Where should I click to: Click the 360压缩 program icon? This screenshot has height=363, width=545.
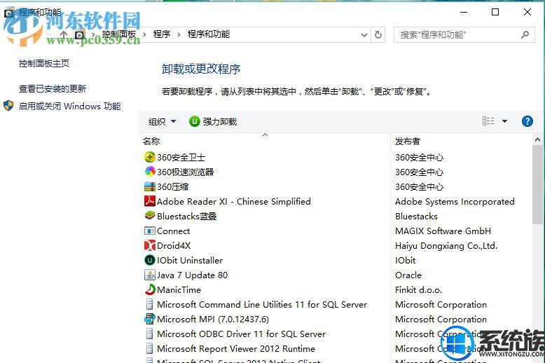[x=149, y=186]
